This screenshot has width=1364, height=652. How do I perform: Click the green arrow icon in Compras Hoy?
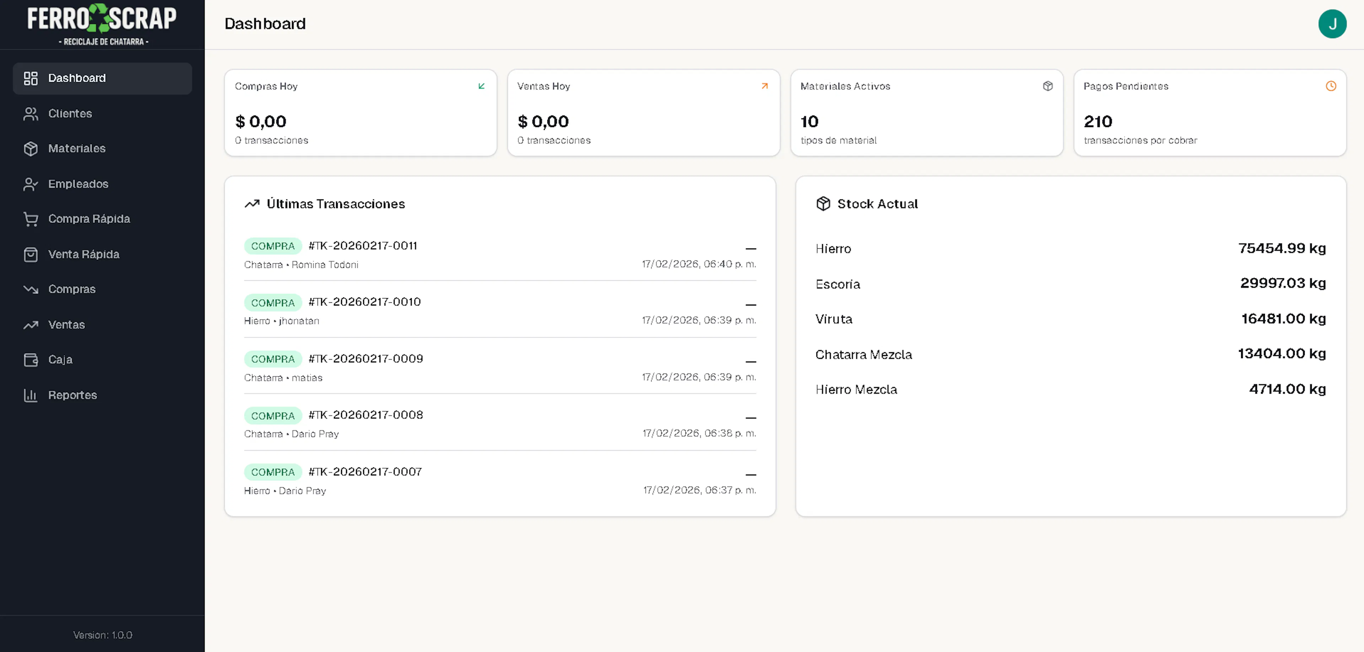tap(481, 86)
